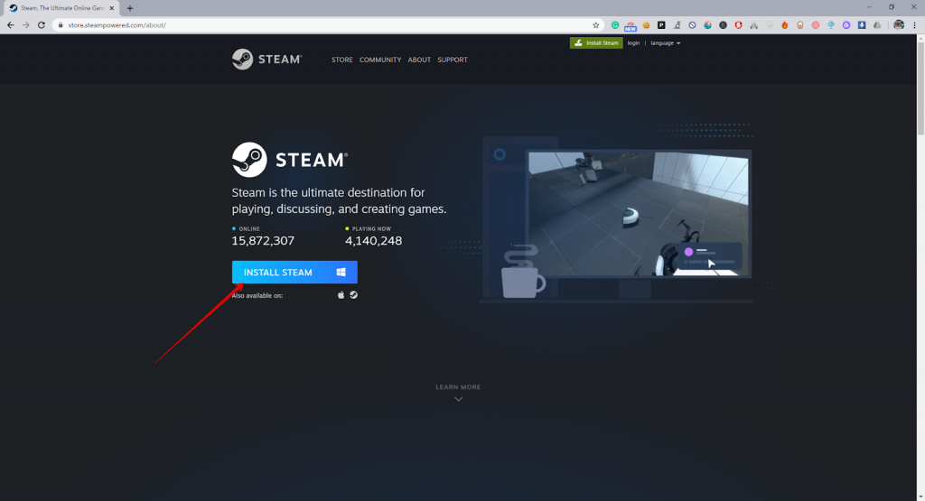Click the flame extension icon
Viewport: 925px width, 501px height.
(785, 25)
